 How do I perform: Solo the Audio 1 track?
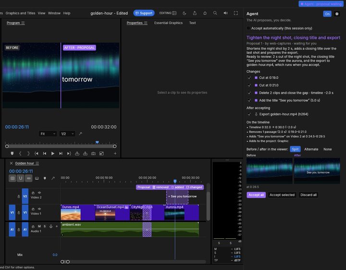point(45,226)
